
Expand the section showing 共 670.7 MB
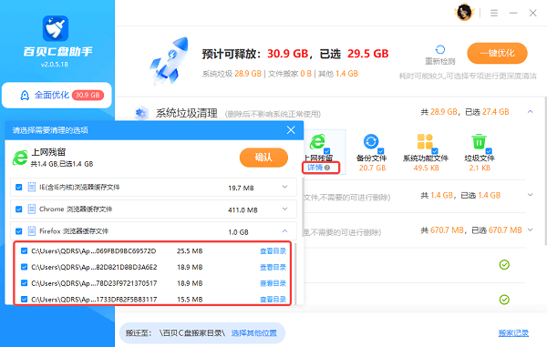pos(531,230)
